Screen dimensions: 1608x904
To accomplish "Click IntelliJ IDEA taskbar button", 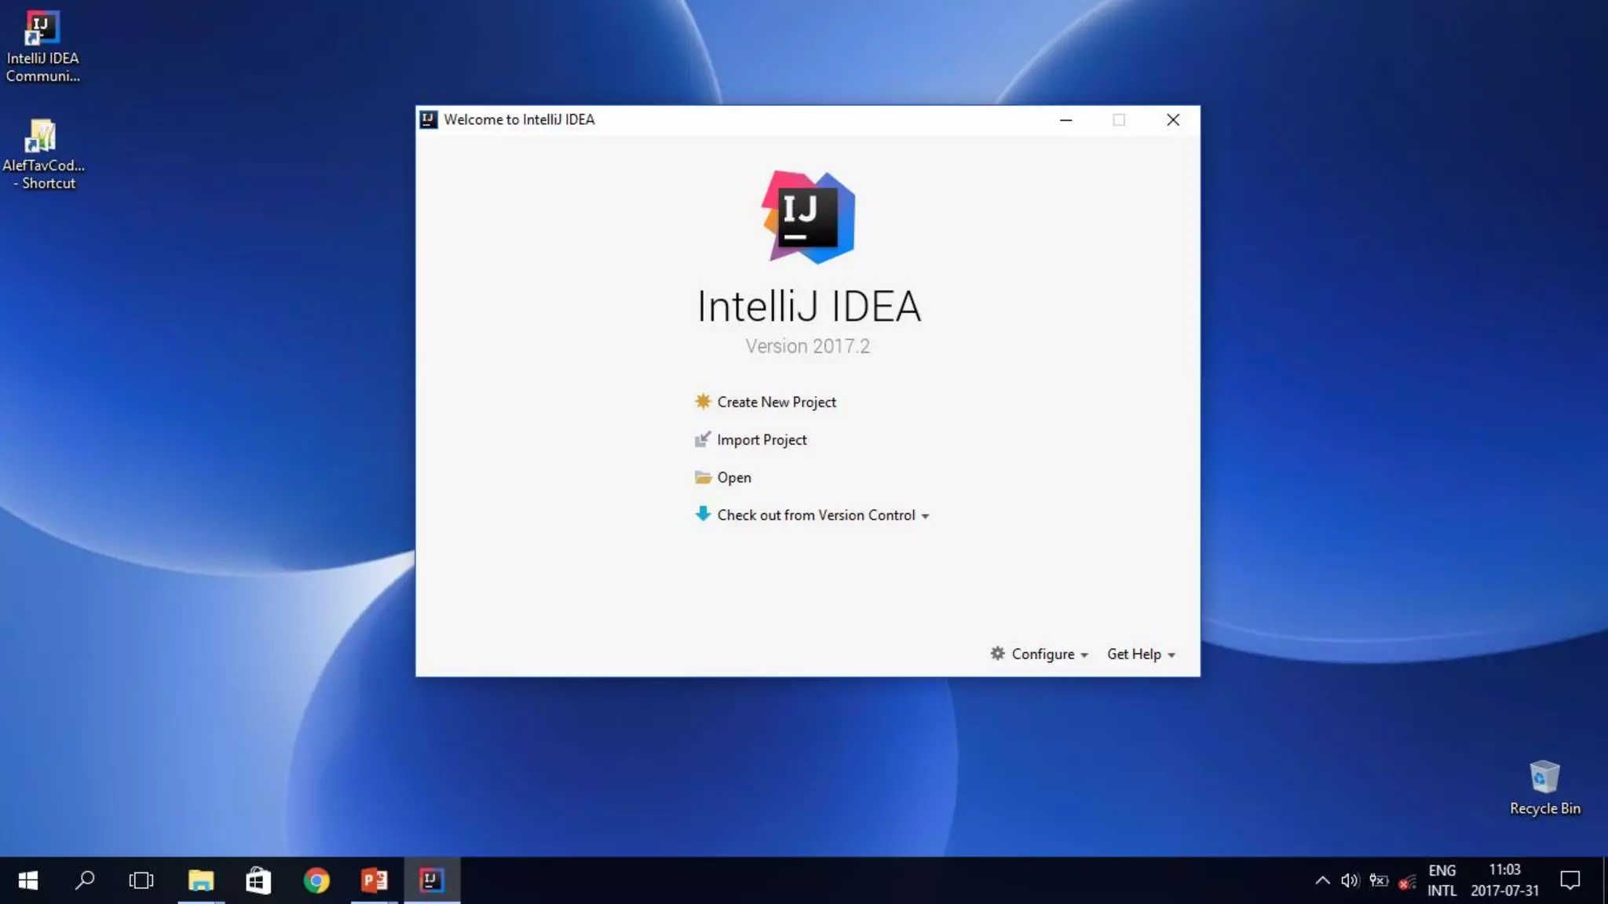I will [432, 880].
